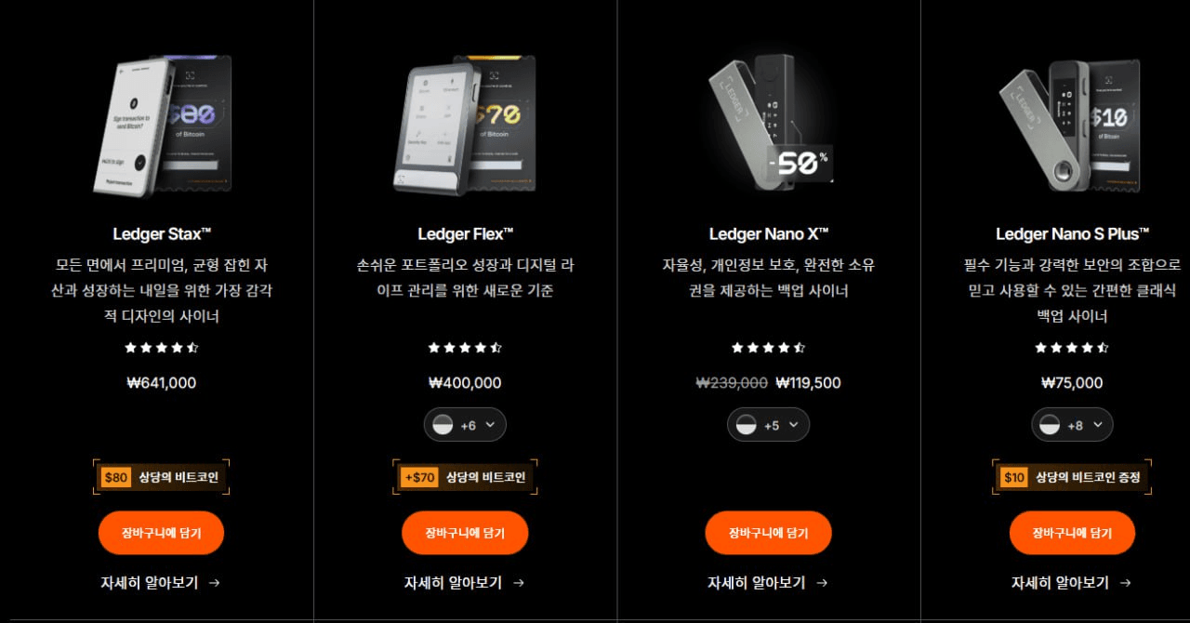Click the arrow icon beside Nano X learn more
This screenshot has height=623, width=1190.
pos(822,583)
